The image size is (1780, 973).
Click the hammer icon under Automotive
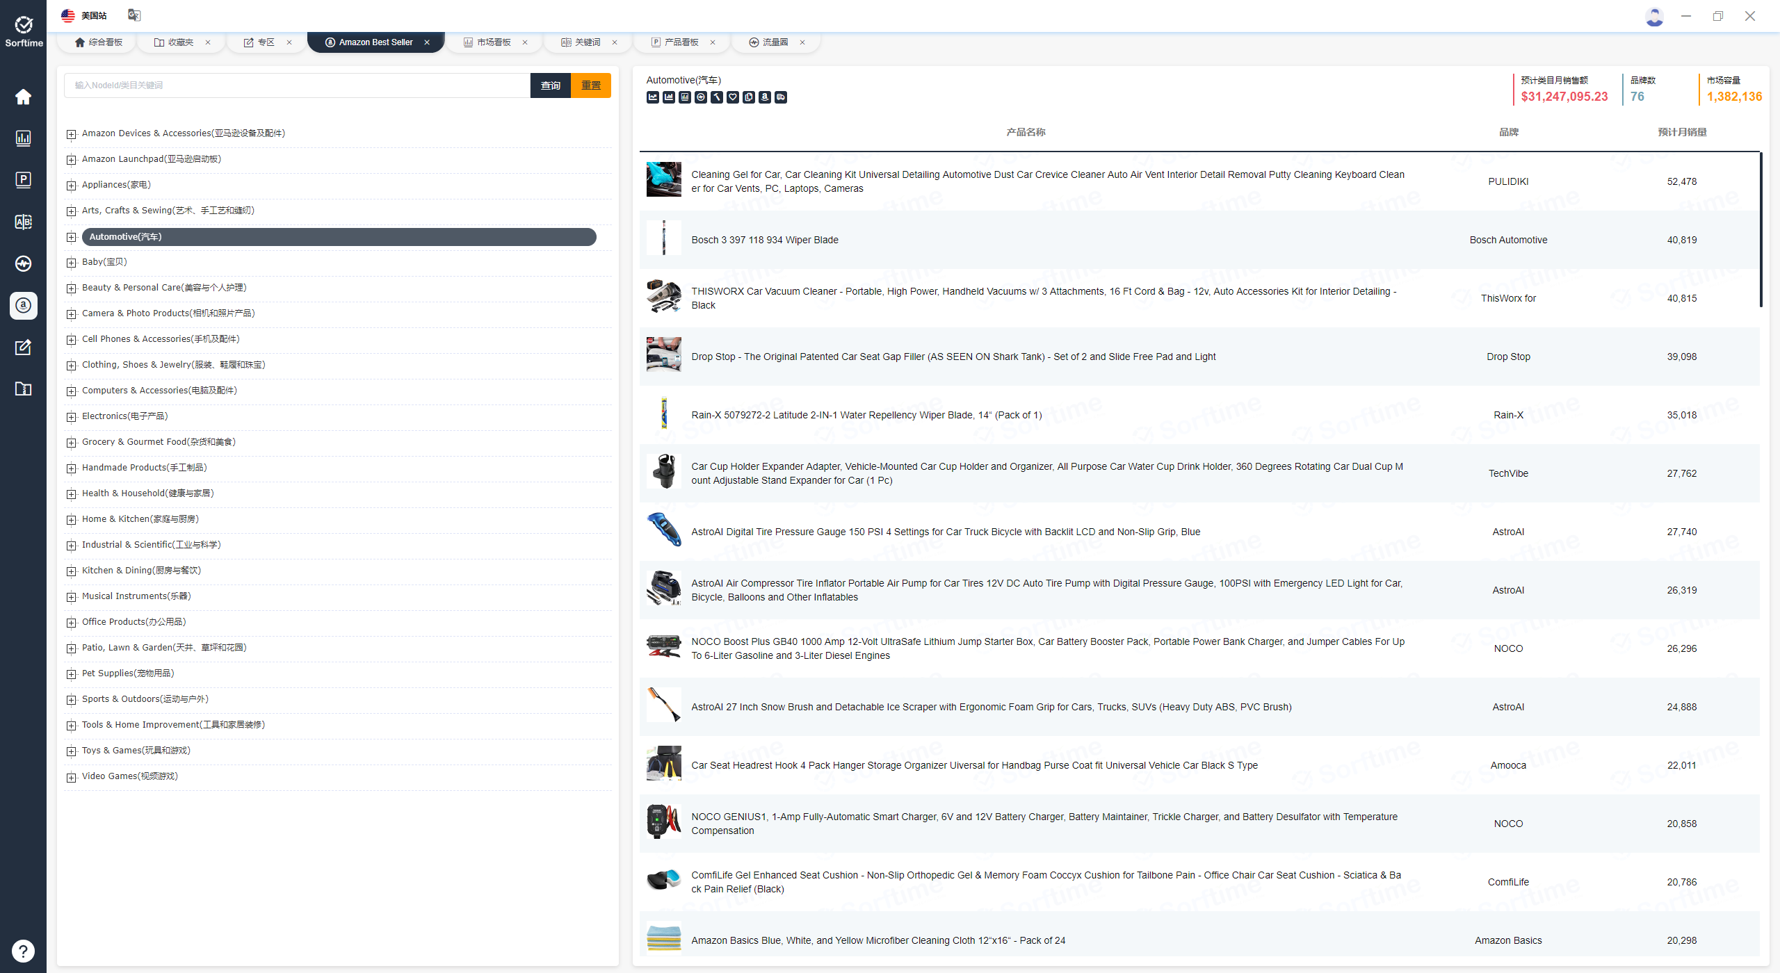pos(717,97)
